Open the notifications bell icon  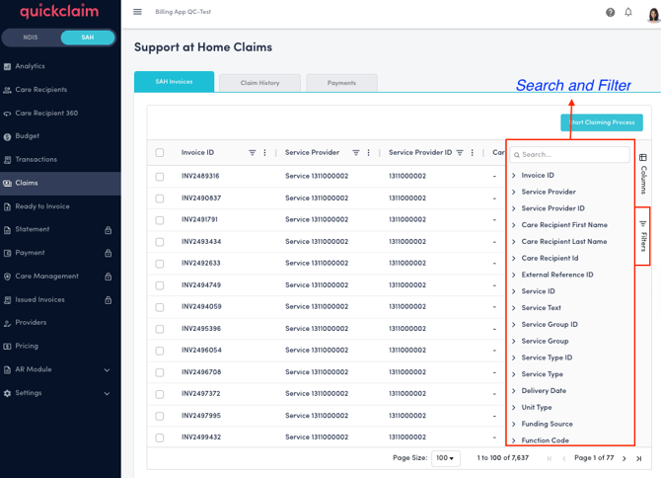628,12
